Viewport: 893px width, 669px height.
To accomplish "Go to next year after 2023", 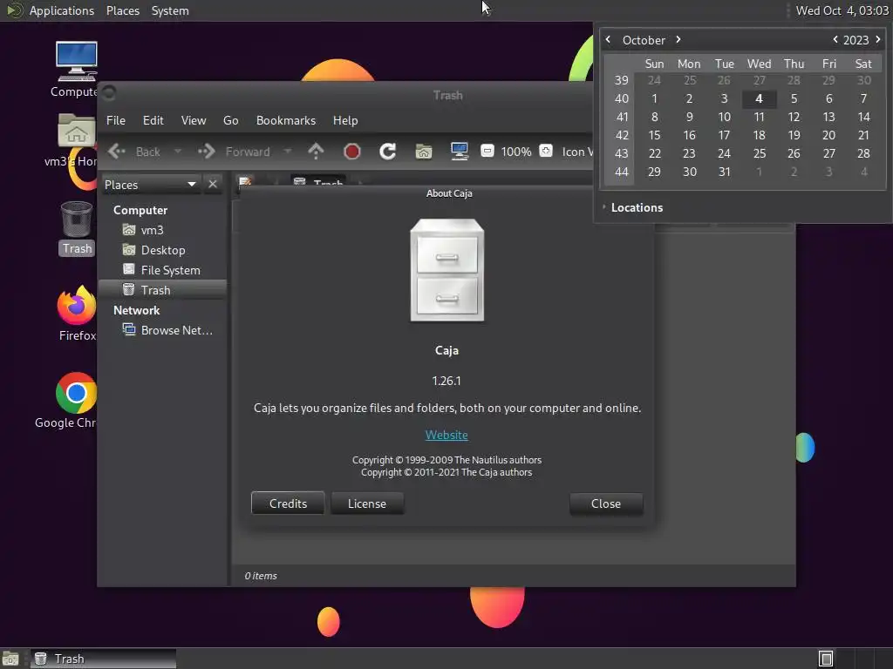I will [x=878, y=39].
